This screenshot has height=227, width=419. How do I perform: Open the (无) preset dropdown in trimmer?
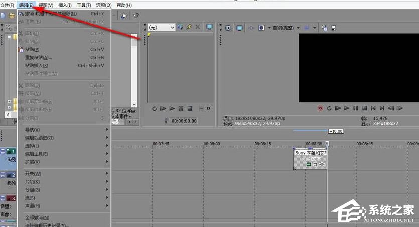click(x=161, y=27)
